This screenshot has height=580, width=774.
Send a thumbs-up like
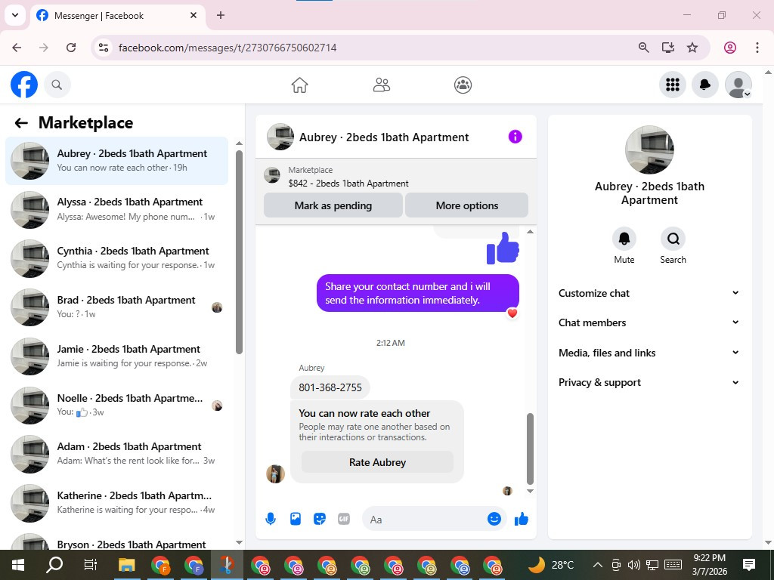(x=522, y=519)
